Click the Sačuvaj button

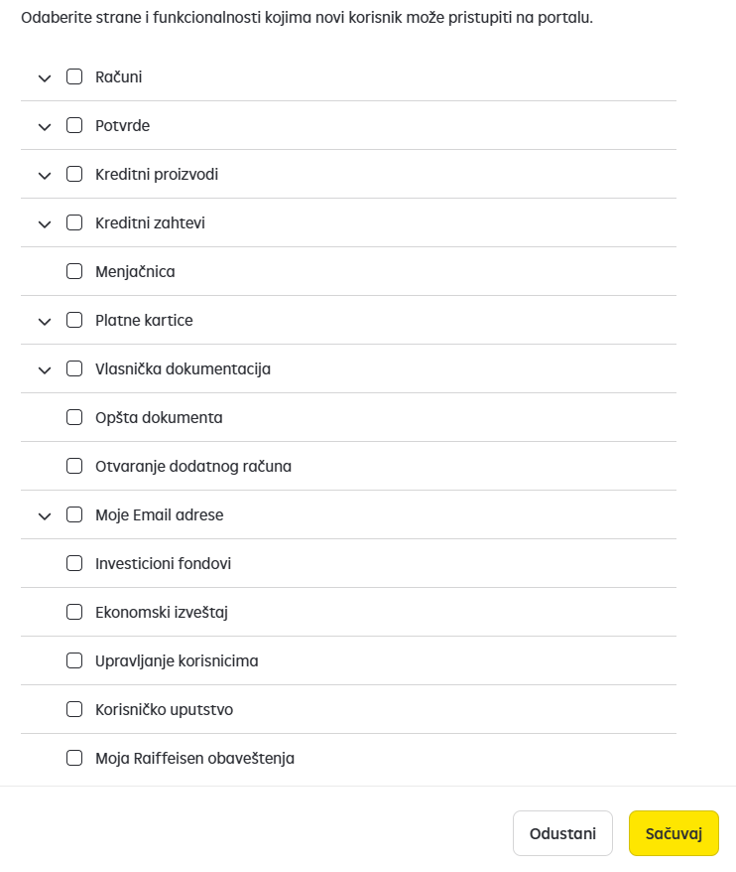click(x=674, y=833)
